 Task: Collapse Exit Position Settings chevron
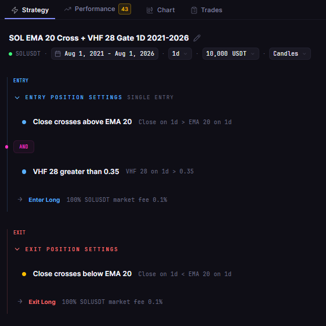point(17,249)
